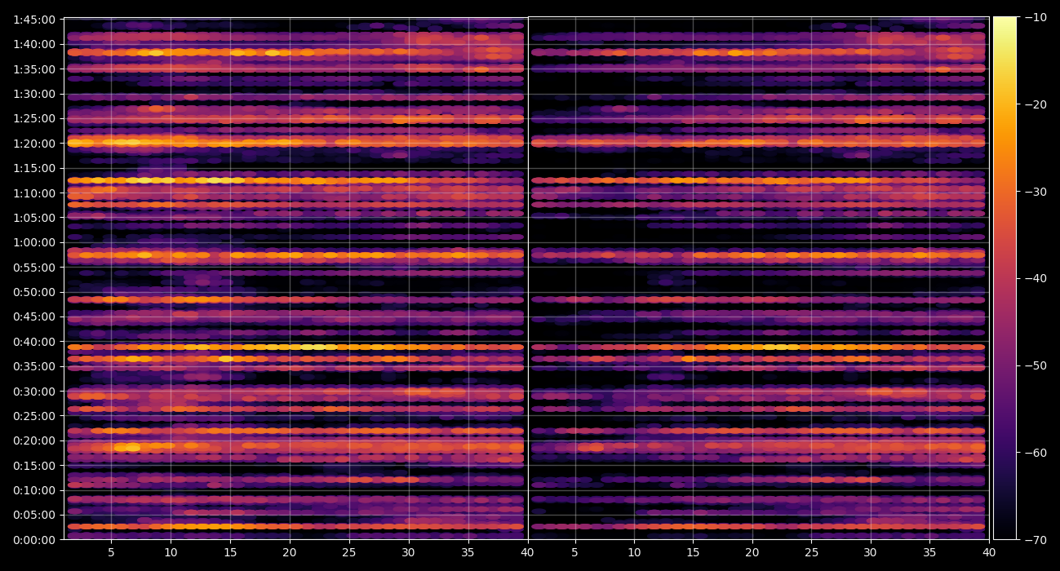Click the 0:50:00 time axis label
The image size is (1060, 571).
[x=34, y=291]
